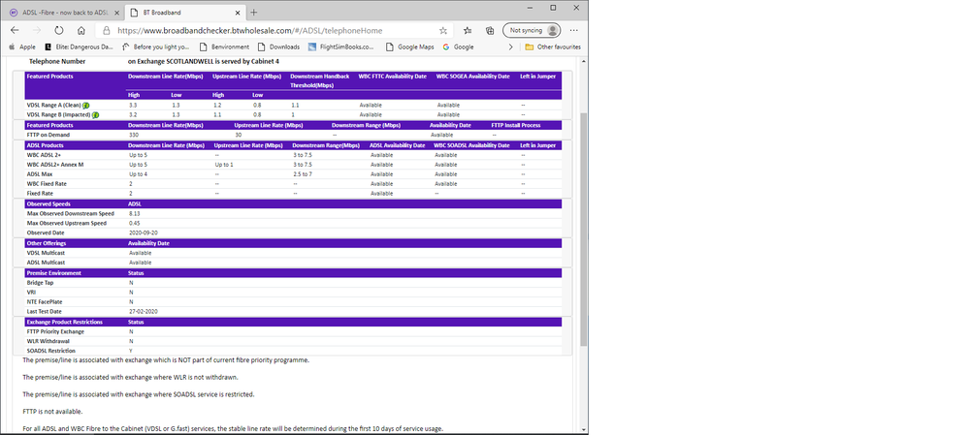Click the Not syncing profile button

(533, 30)
